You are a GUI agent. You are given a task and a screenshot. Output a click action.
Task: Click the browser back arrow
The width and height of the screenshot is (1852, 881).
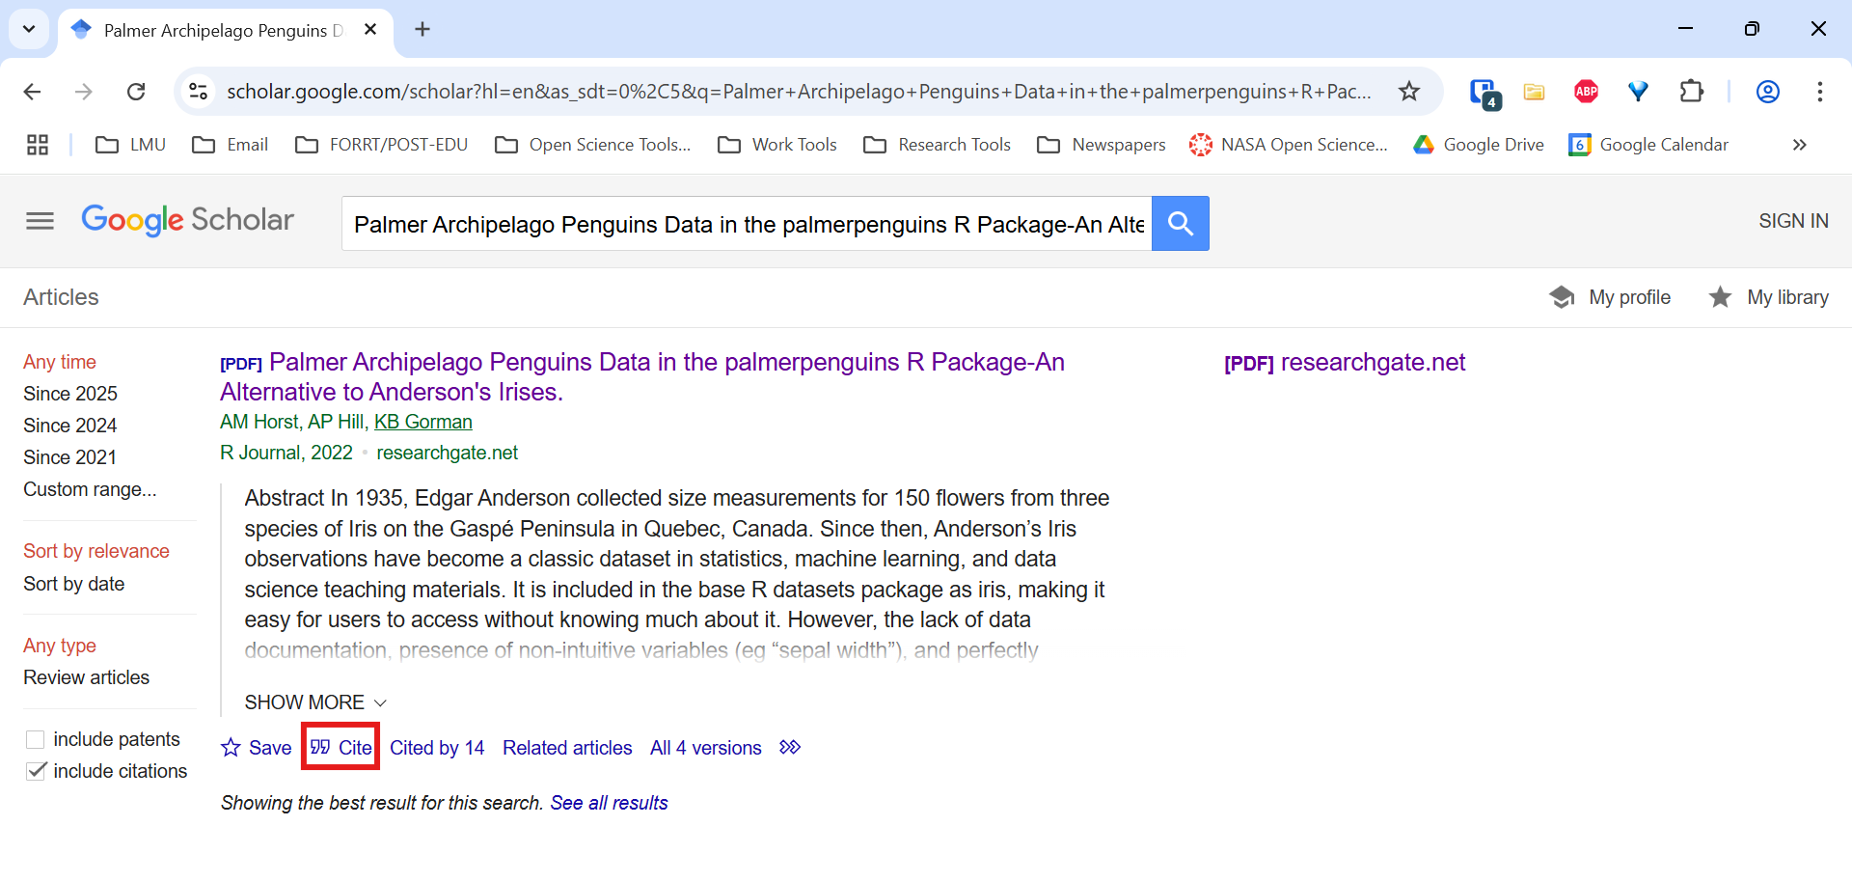tap(32, 92)
